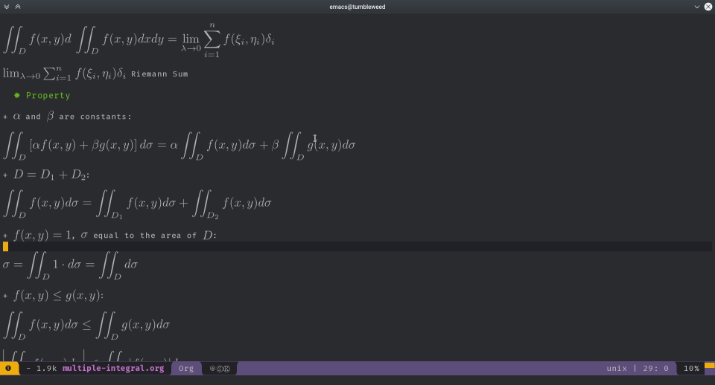Click the double-up chevron titlebar icon
715x385 pixels.
(x=18, y=7)
